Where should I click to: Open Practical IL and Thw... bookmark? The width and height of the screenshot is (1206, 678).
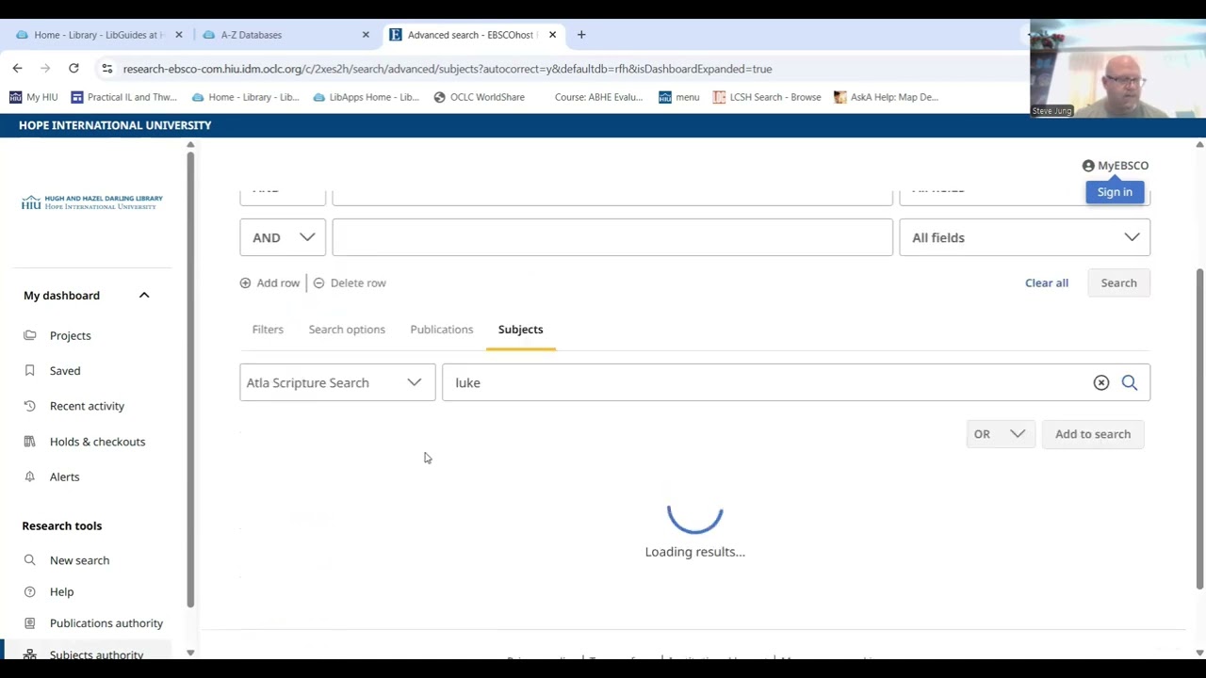point(123,97)
